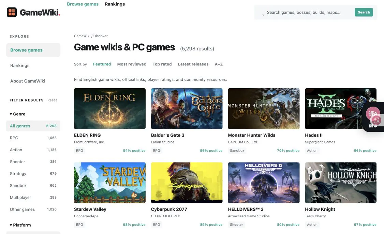This screenshot has width=384, height=234.
Task: Filter by Multiplayer genre
Action: pyautogui.click(x=33, y=197)
